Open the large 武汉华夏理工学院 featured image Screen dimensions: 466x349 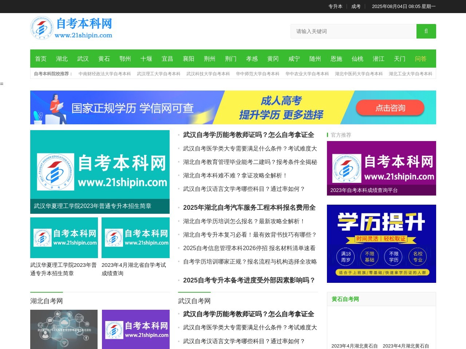coord(100,172)
